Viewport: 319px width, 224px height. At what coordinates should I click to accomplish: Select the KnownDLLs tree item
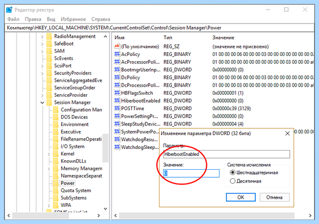tap(73, 161)
